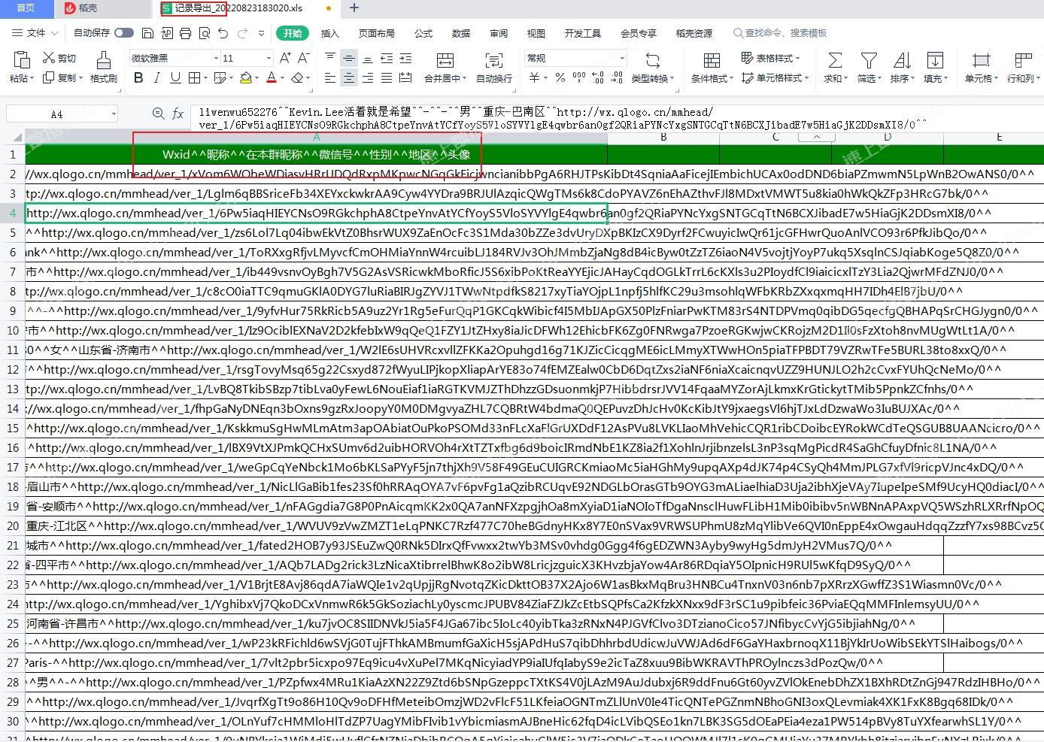Click the decrease decimal places icon
The height and width of the screenshot is (742, 1044).
pos(617,77)
